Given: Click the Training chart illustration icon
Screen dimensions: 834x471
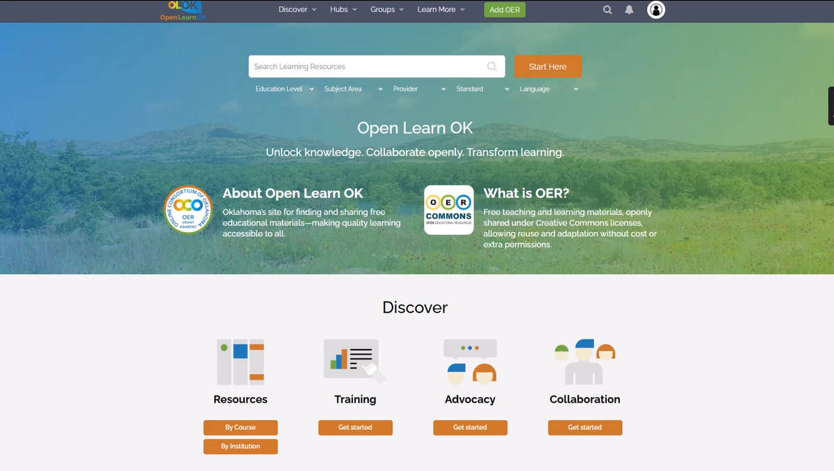Looking at the screenshot, I should click(x=355, y=361).
